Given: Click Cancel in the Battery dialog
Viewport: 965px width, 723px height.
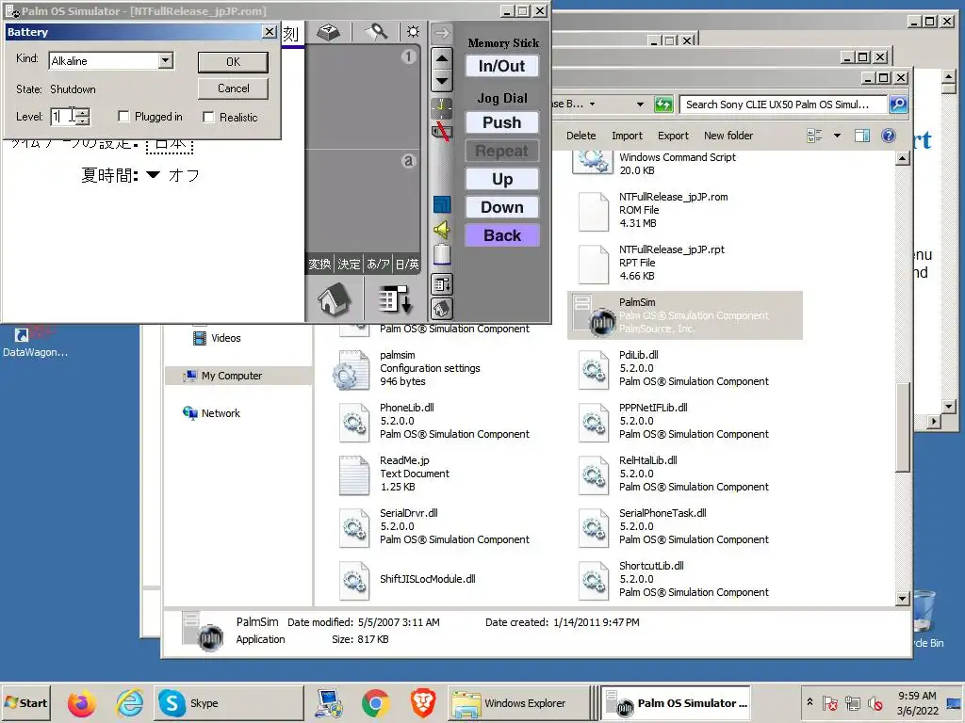Looking at the screenshot, I should (x=234, y=88).
